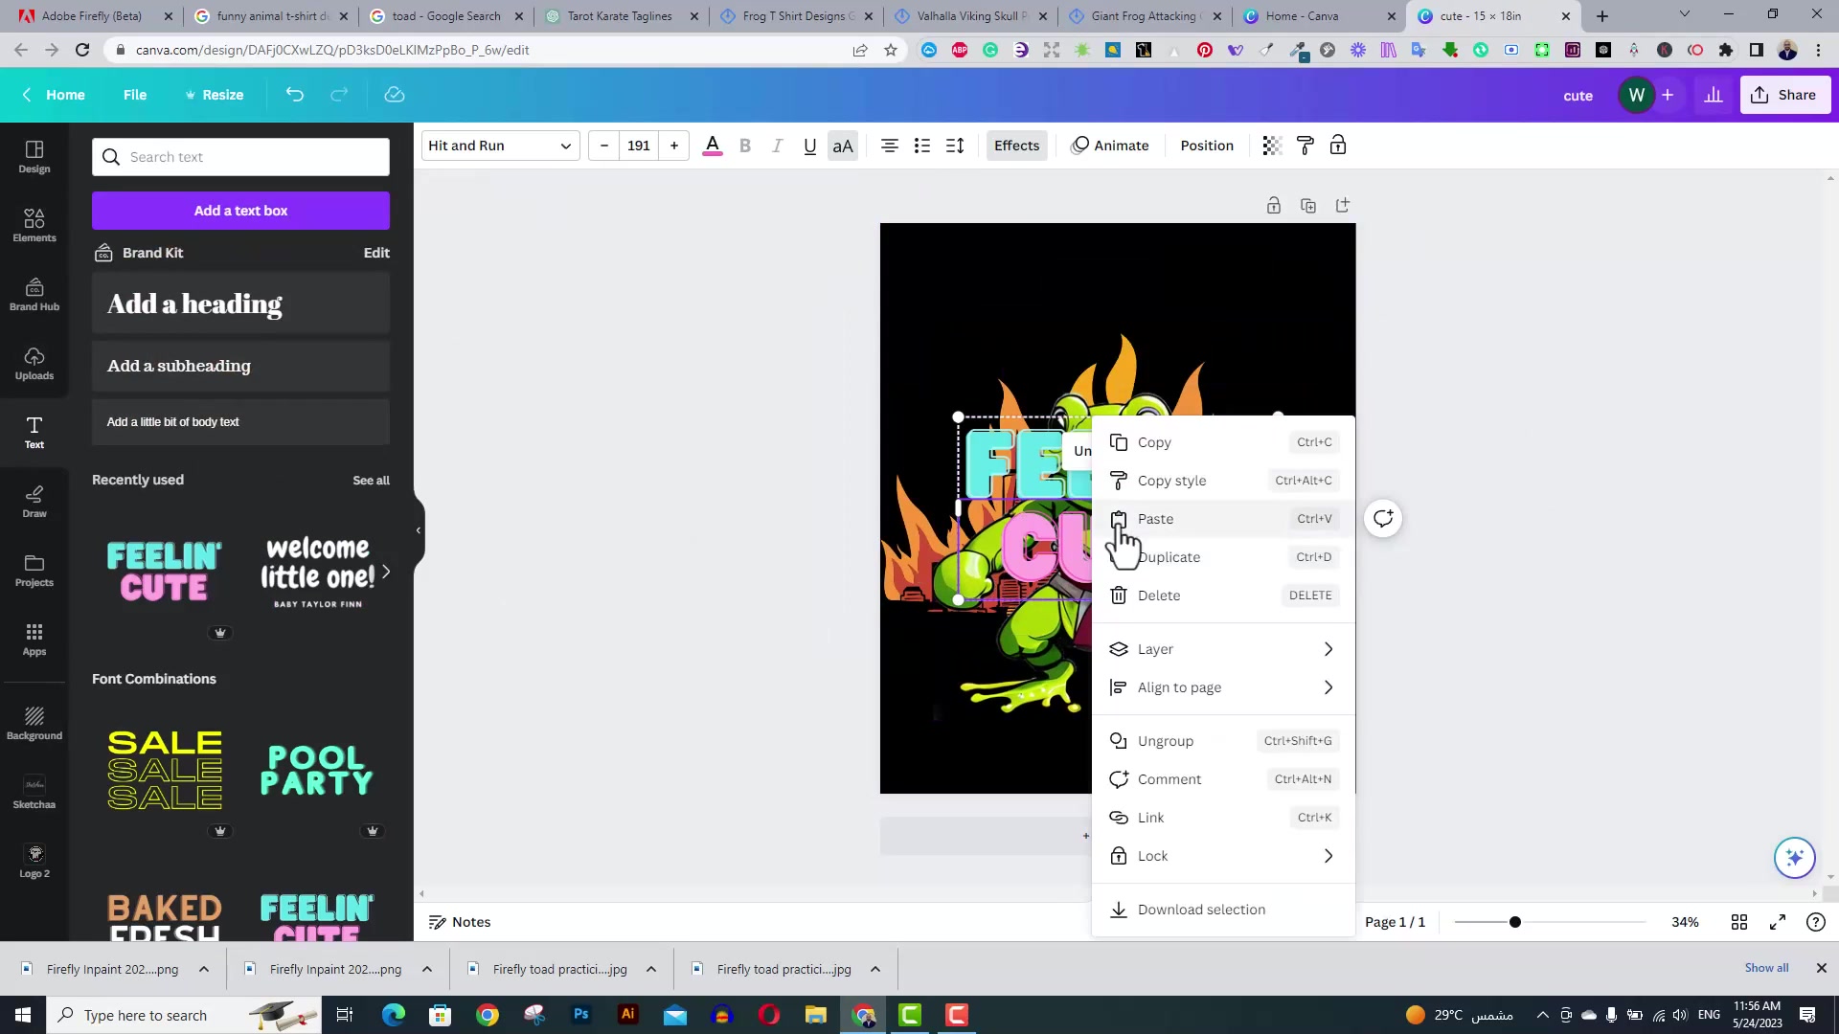Toggle bulleted list formatting

point(922,146)
